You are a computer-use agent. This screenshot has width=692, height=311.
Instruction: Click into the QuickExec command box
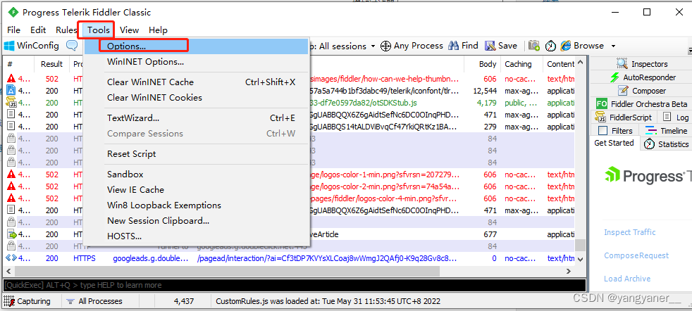click(x=295, y=285)
